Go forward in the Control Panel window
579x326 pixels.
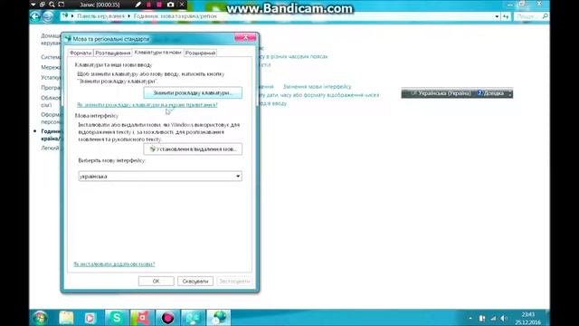[x=48, y=16]
